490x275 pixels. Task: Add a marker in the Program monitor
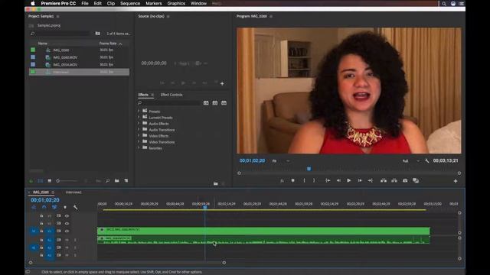tap(292, 180)
